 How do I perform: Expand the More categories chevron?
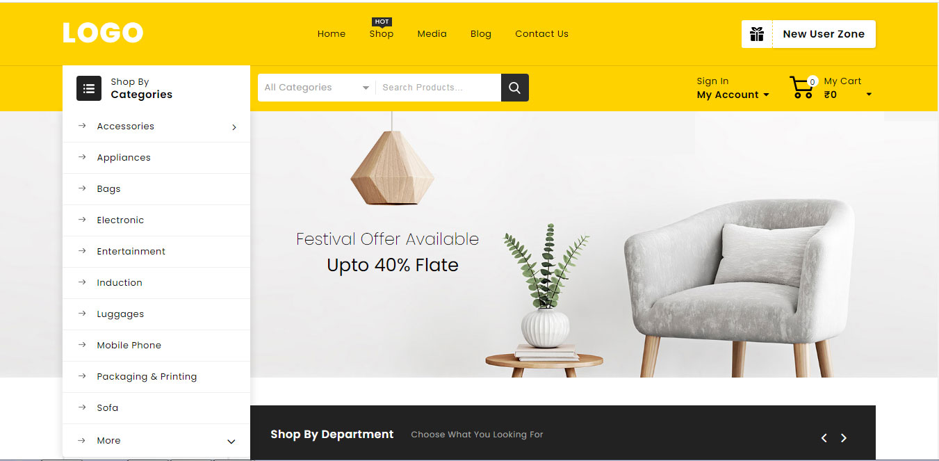tap(231, 442)
